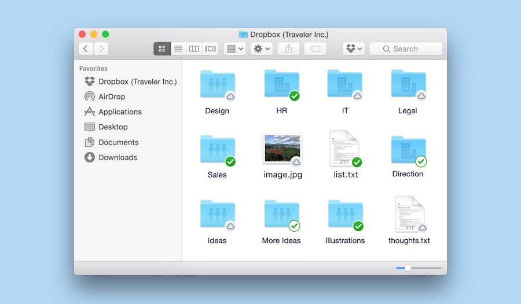
Task: Open the gear Action menu
Action: click(262, 49)
